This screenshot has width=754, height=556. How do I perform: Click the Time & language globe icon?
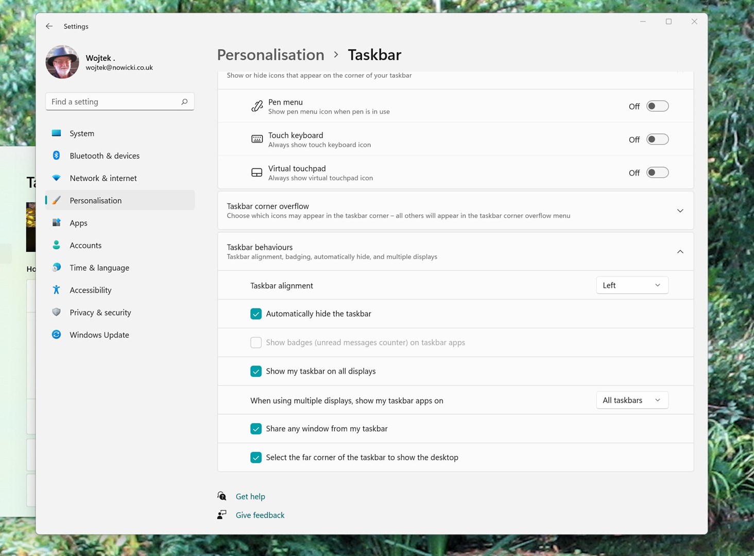pyautogui.click(x=57, y=268)
